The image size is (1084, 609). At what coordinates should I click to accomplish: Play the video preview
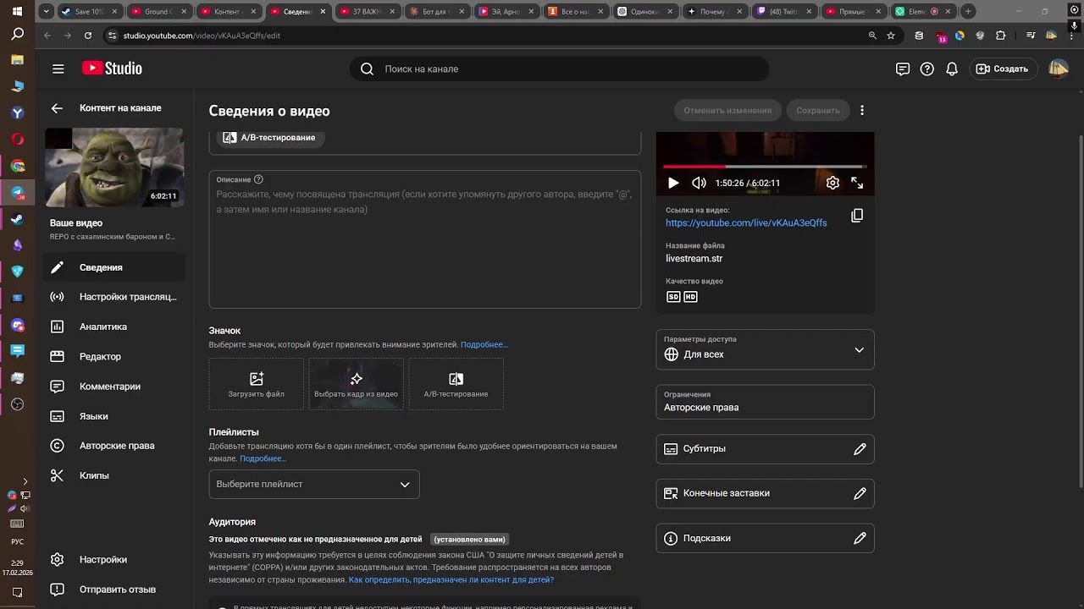click(x=673, y=183)
